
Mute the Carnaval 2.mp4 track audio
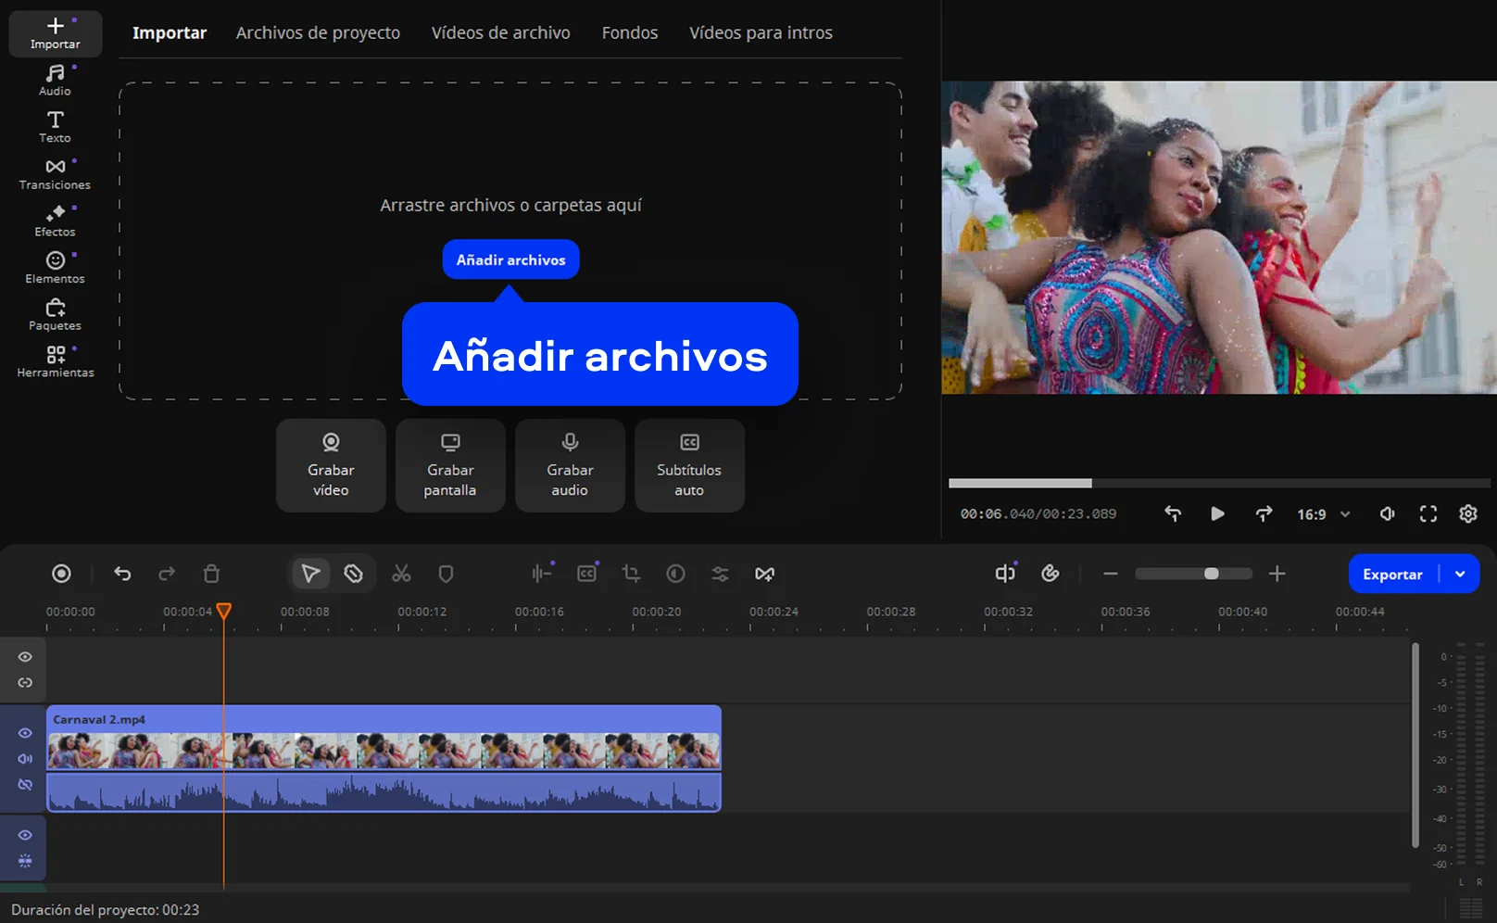coord(25,758)
